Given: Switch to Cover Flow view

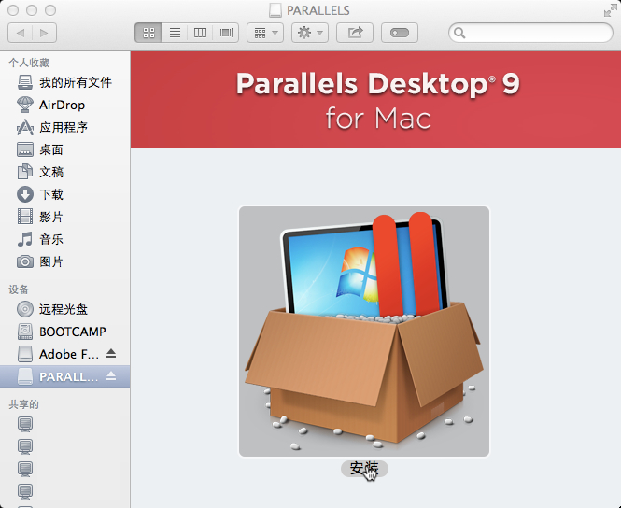Looking at the screenshot, I should [225, 33].
